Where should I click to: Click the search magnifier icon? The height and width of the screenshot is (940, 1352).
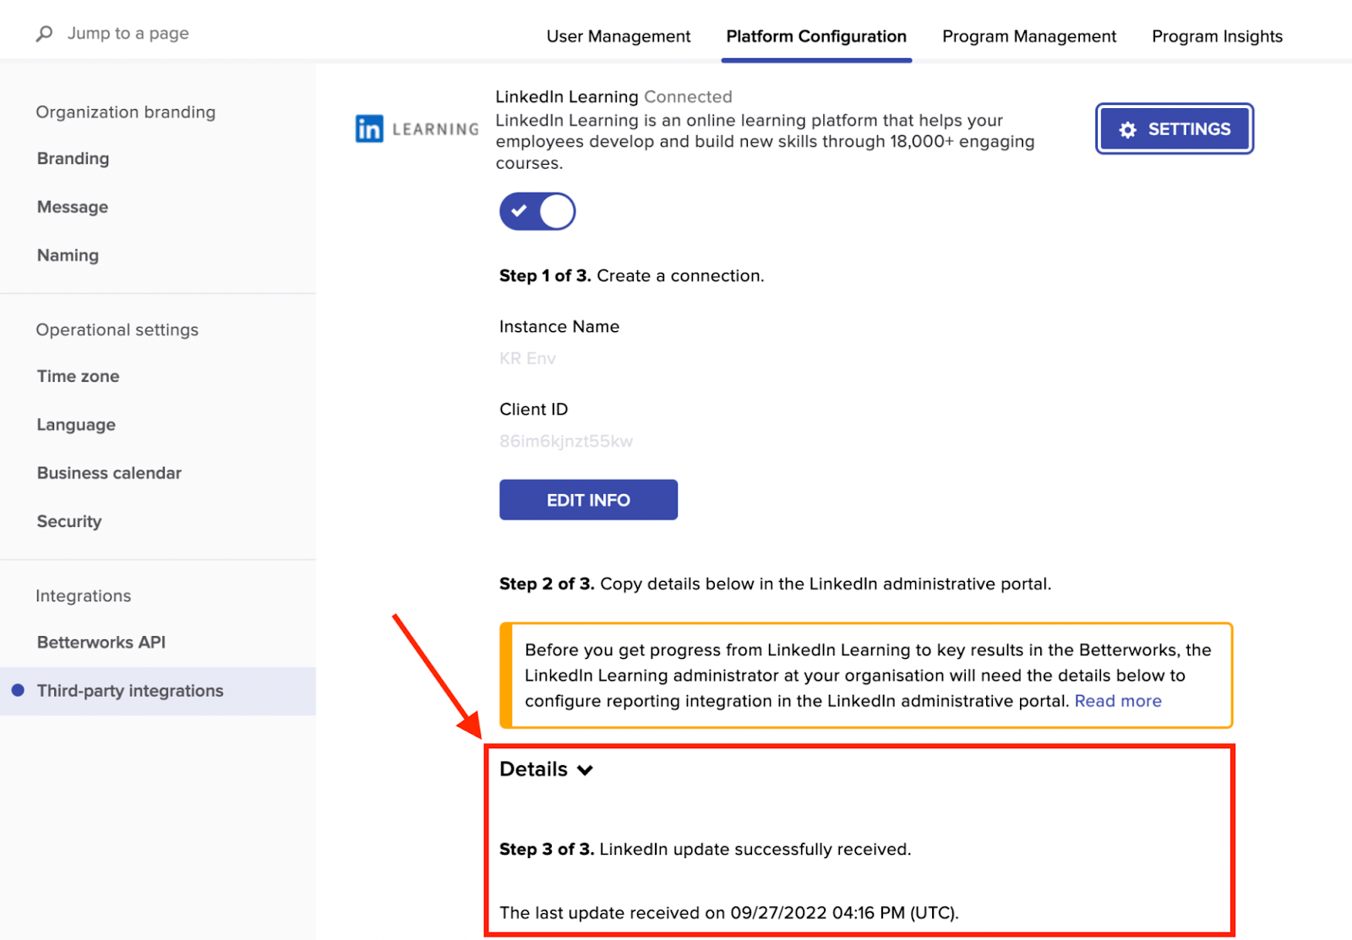point(44,34)
